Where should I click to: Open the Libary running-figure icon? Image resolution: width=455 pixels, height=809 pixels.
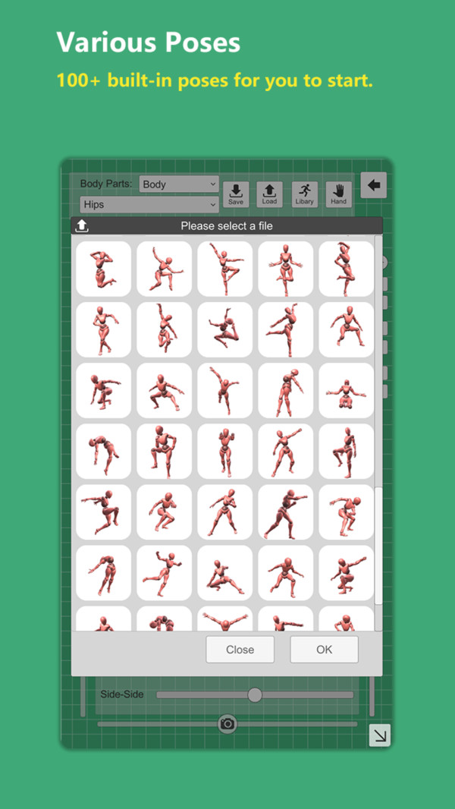(x=305, y=194)
